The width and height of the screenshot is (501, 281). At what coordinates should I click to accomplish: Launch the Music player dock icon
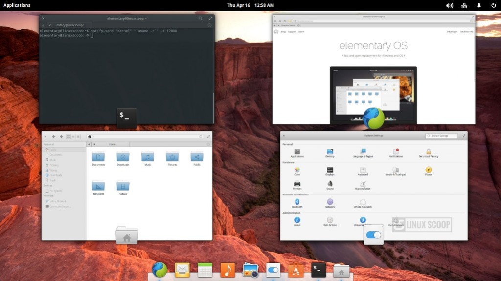[x=228, y=270]
